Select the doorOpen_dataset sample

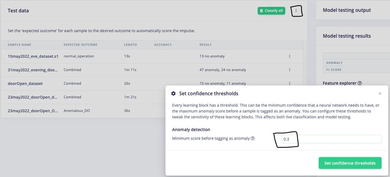pyautogui.click(x=25, y=83)
